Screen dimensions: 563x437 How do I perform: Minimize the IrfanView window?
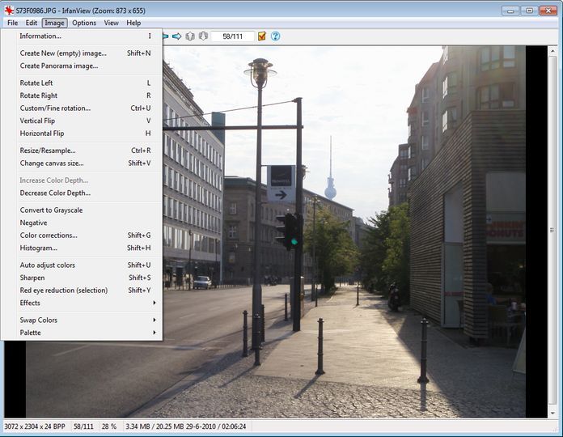[510, 11]
